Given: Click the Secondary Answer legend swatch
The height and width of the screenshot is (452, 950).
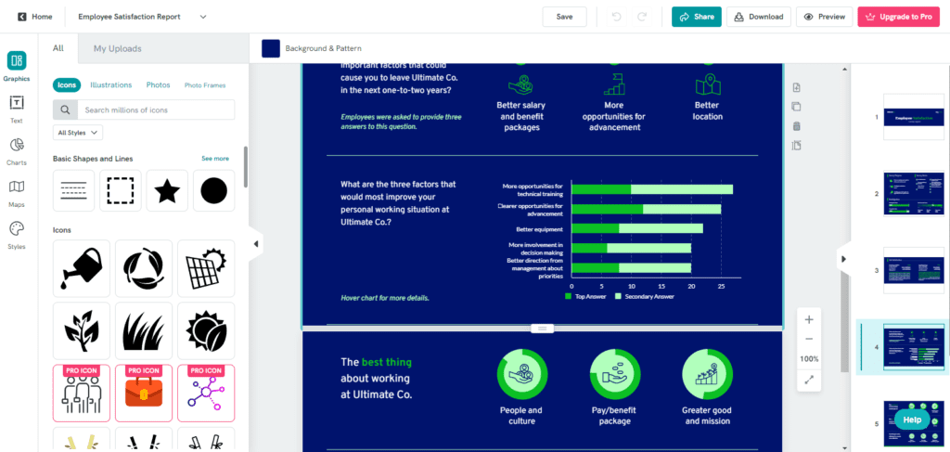Looking at the screenshot, I should (618, 296).
